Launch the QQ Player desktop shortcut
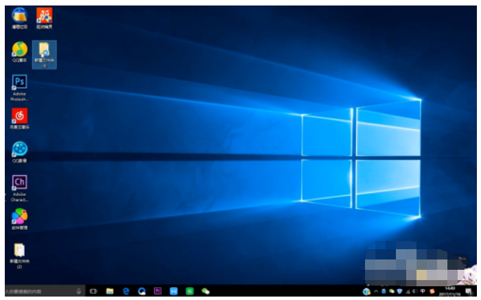Image resolution: width=481 pixels, height=300 pixels. click(20, 148)
